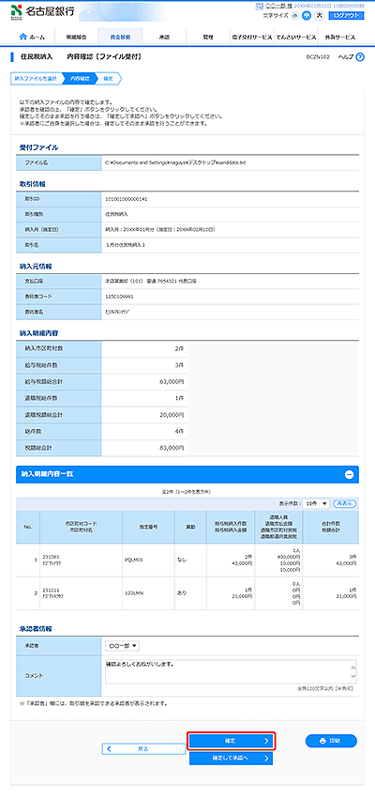The width and height of the screenshot is (375, 799).
Task: Open the 電子交付サービス menu tab
Action: [x=251, y=38]
